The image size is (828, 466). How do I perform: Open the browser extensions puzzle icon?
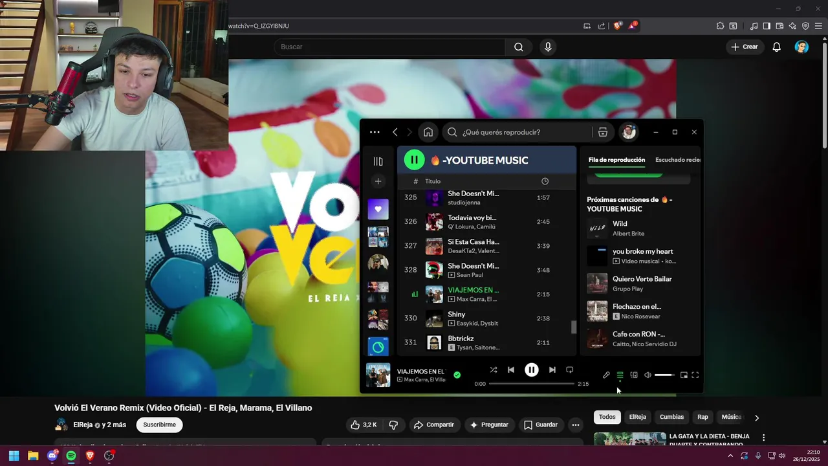click(720, 26)
